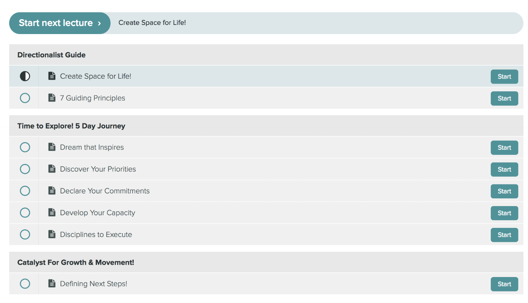Select the Discover Your Priorities title

[98, 169]
